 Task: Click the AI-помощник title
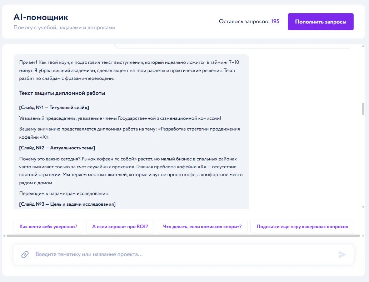click(41, 17)
